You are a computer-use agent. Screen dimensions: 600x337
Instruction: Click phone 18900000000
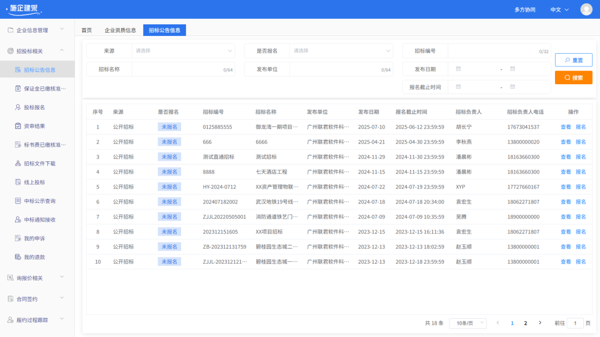coord(523,217)
